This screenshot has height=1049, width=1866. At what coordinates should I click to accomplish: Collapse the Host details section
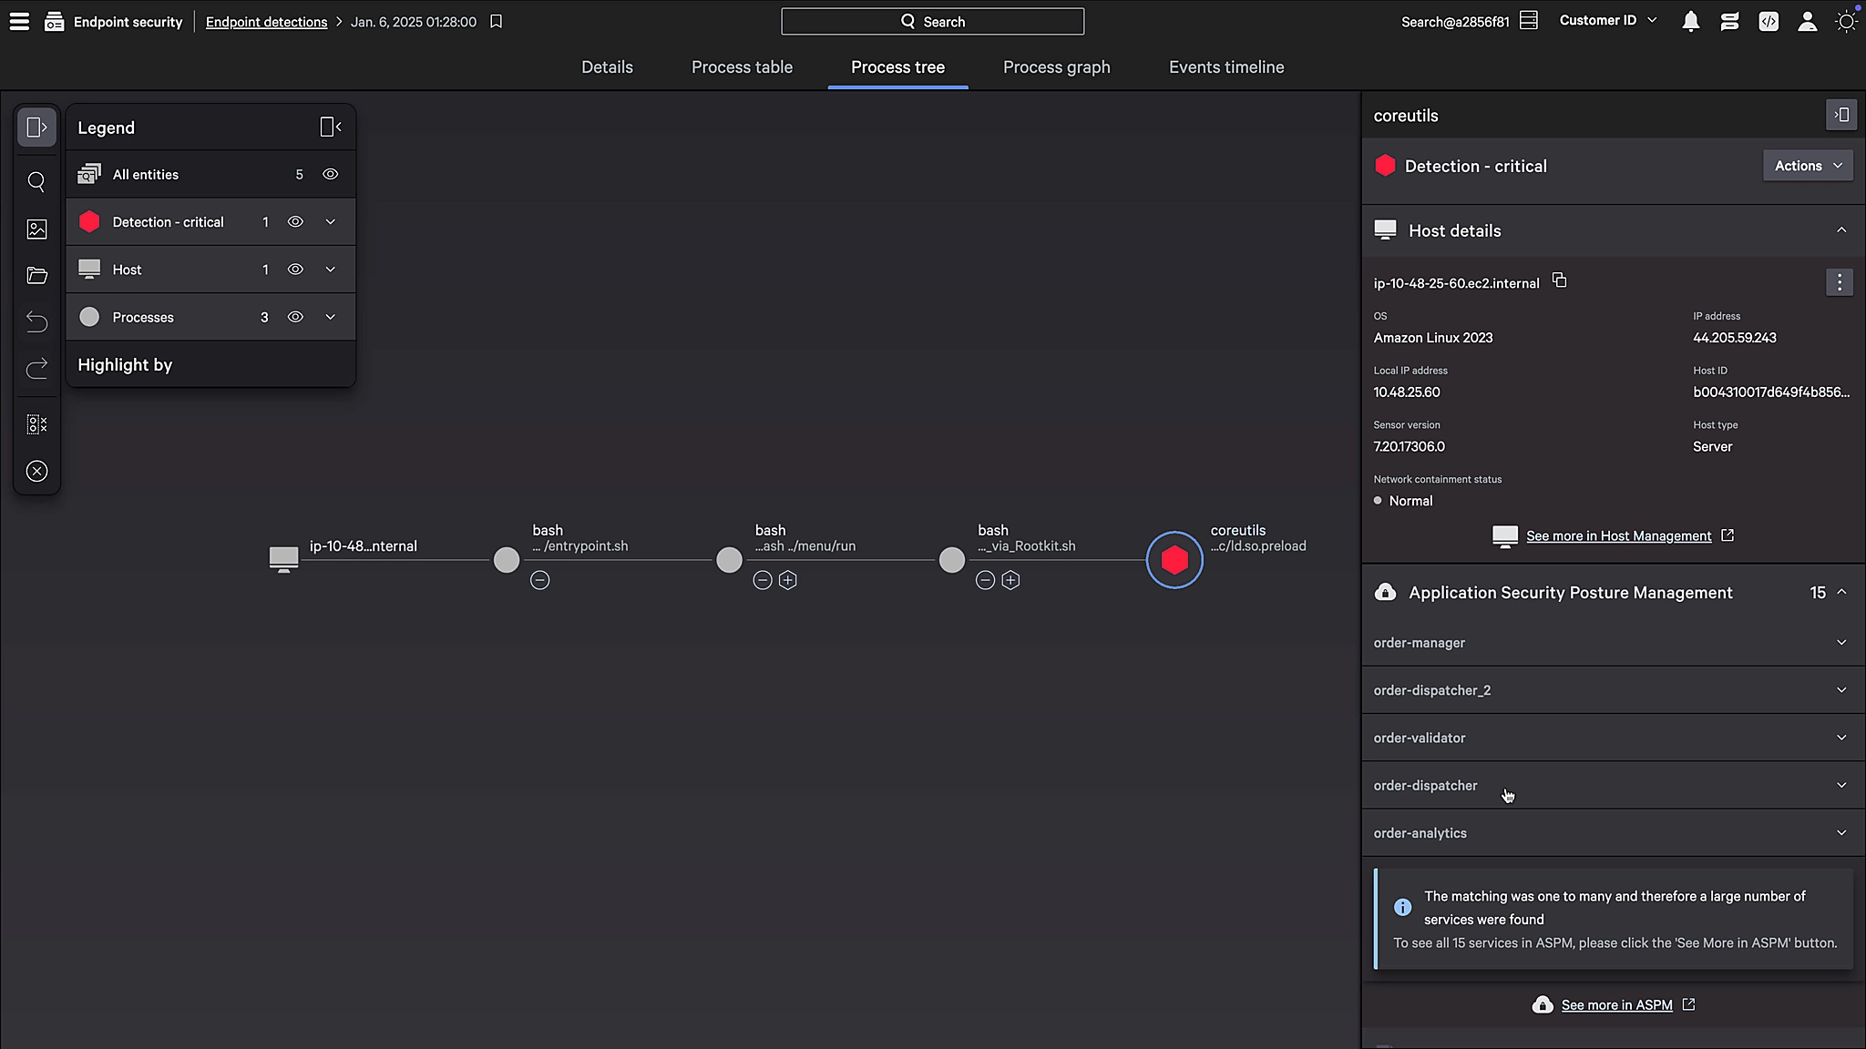tap(1841, 230)
